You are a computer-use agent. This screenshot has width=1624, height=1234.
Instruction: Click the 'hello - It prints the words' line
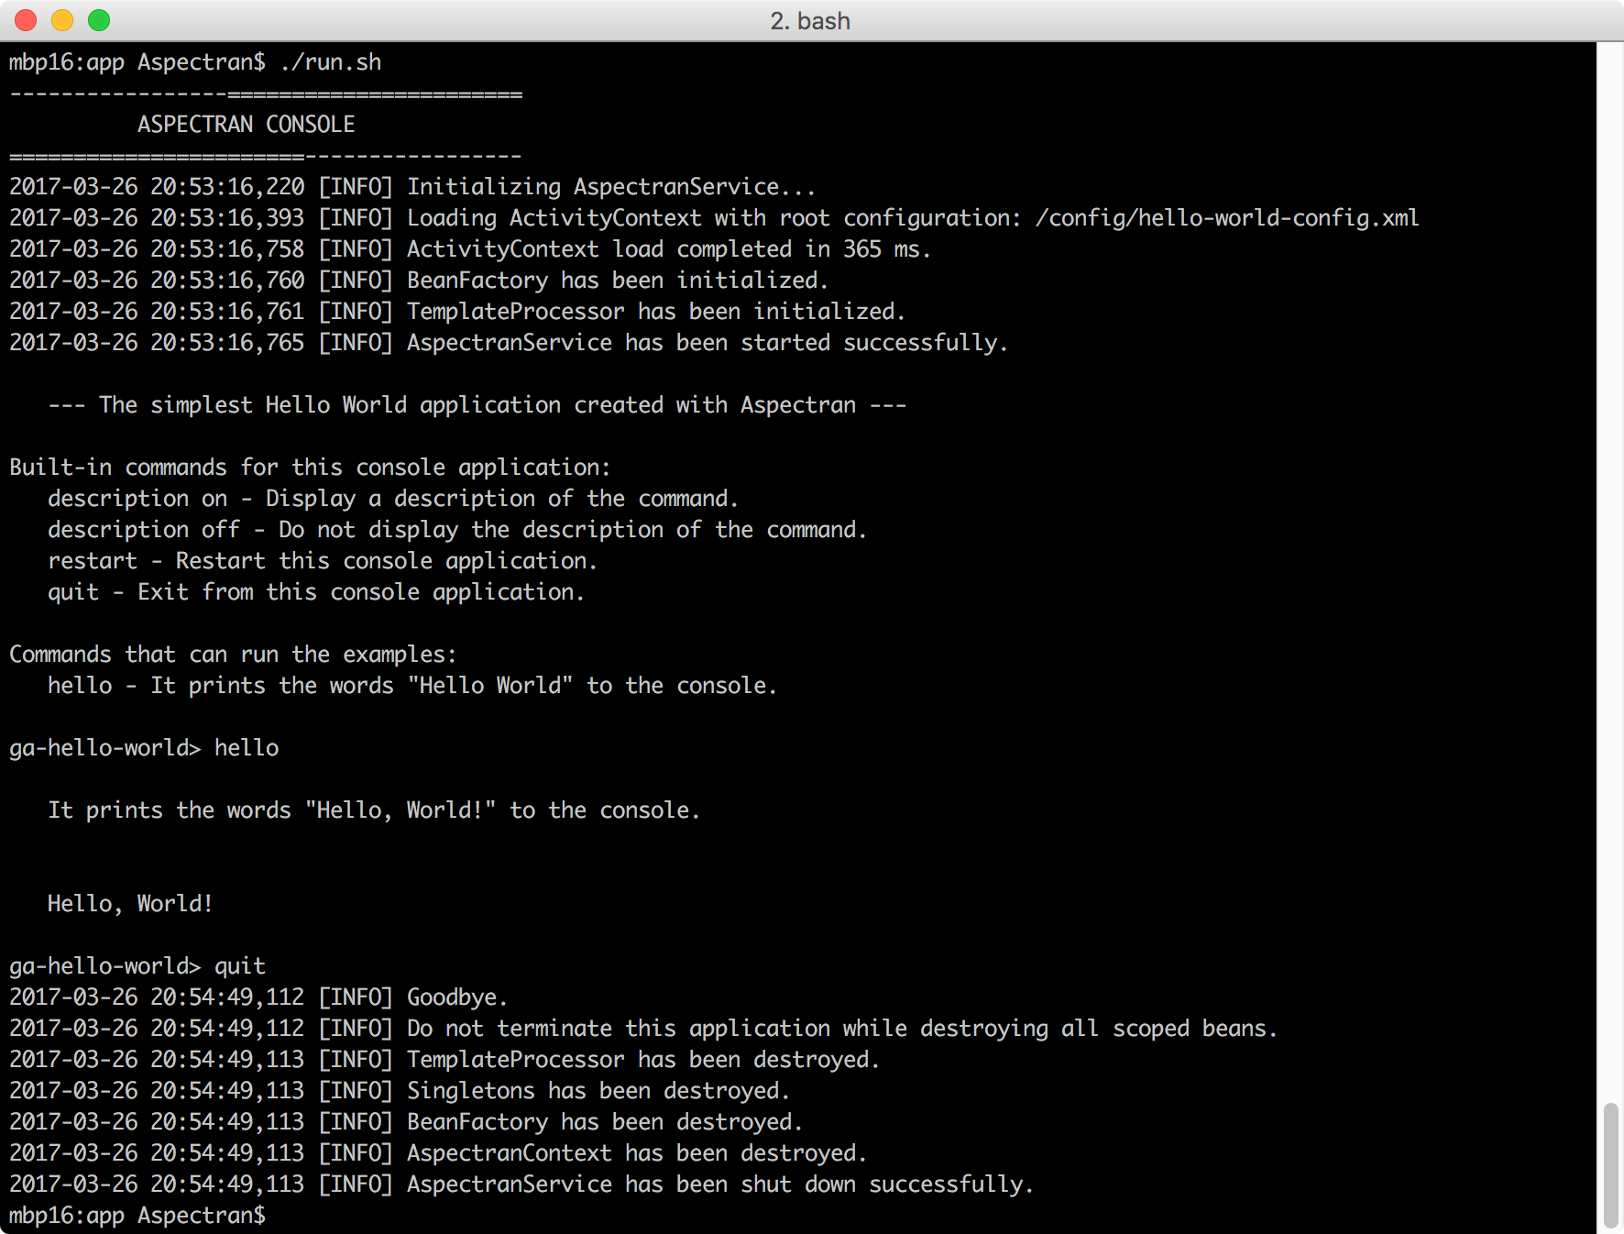(412, 686)
